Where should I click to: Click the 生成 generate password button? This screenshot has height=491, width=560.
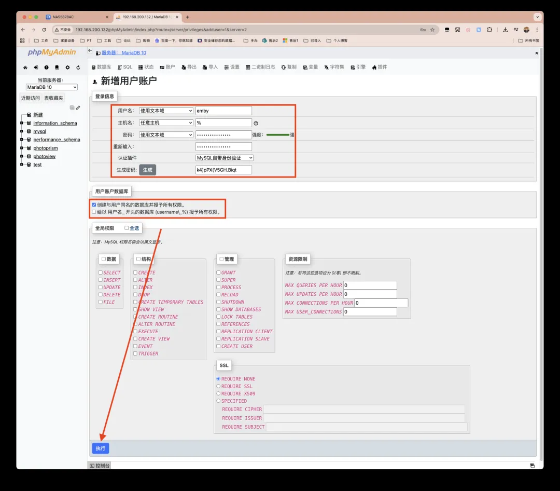(x=147, y=170)
